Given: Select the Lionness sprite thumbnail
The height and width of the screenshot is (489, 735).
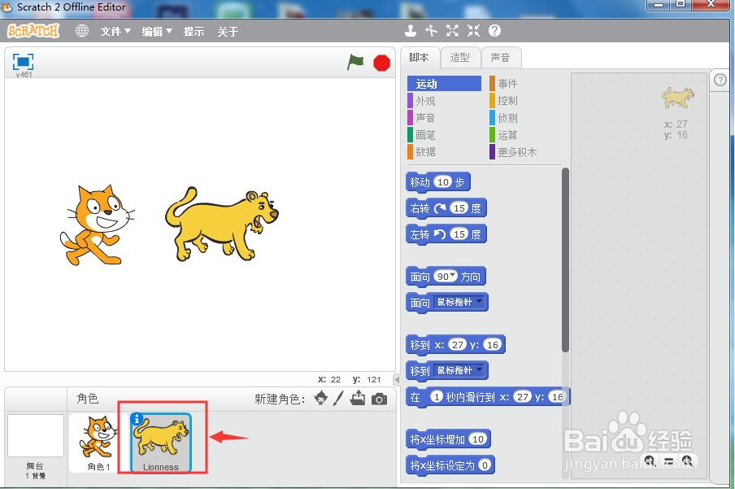Looking at the screenshot, I should tap(161, 443).
